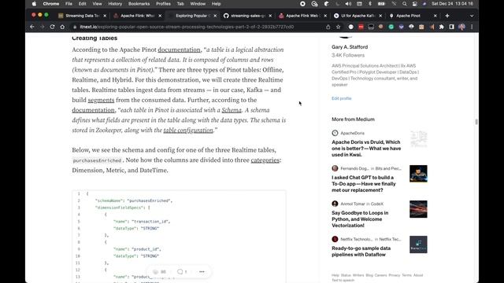Click the Anmol Tomar author avatar
The image size is (504, 283).
(x=335, y=204)
